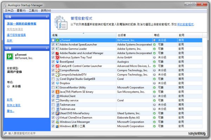The height and width of the screenshot is (140, 211).
Task: Click the Dropbox row icon
Action: click(57, 83)
